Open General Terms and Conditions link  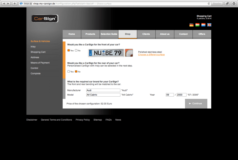(x=56, y=120)
